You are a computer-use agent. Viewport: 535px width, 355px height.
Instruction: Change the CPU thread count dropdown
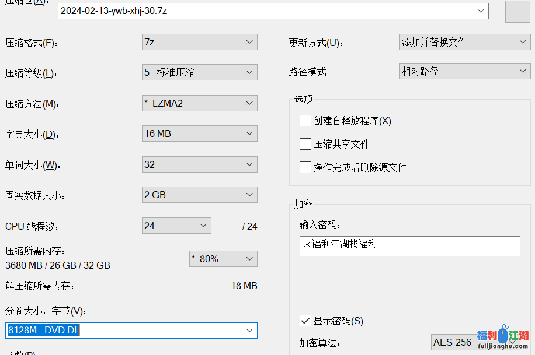(204, 226)
